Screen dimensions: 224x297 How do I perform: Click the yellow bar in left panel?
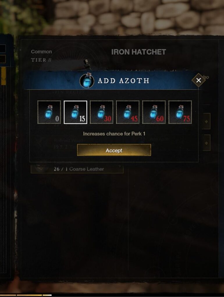point(3,76)
